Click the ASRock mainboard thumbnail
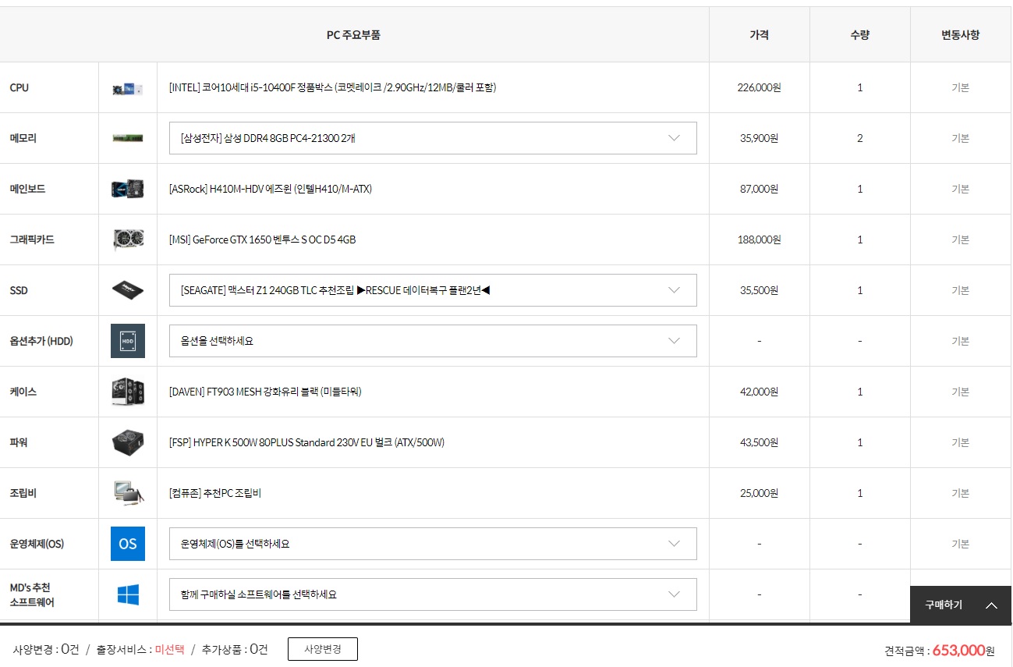The height and width of the screenshot is (667, 1013). click(x=128, y=189)
